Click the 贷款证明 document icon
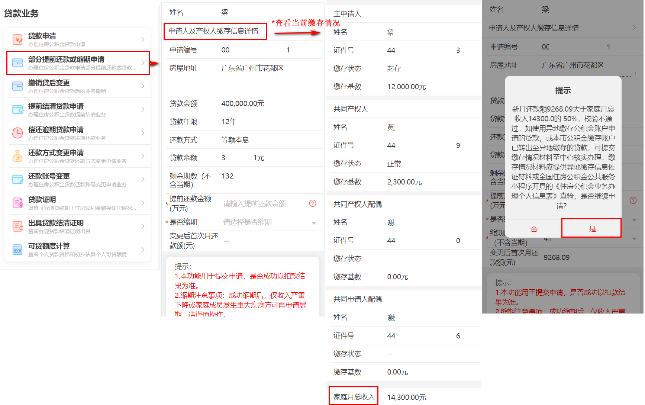 click(x=17, y=203)
